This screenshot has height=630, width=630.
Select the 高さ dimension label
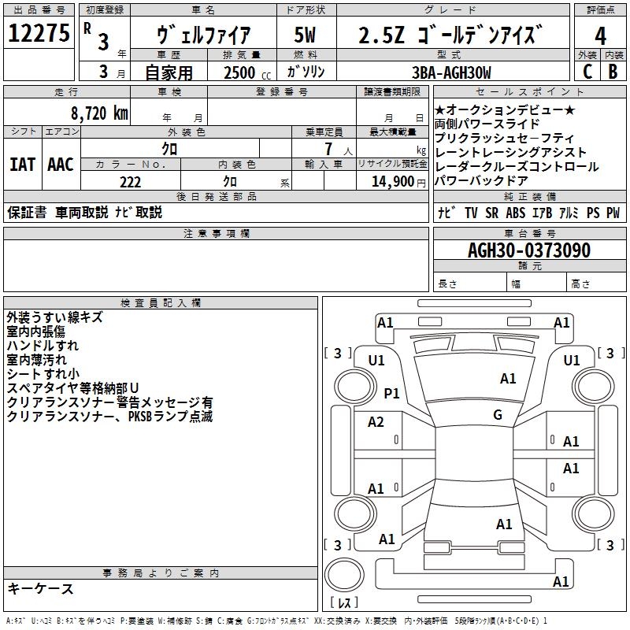point(581,284)
